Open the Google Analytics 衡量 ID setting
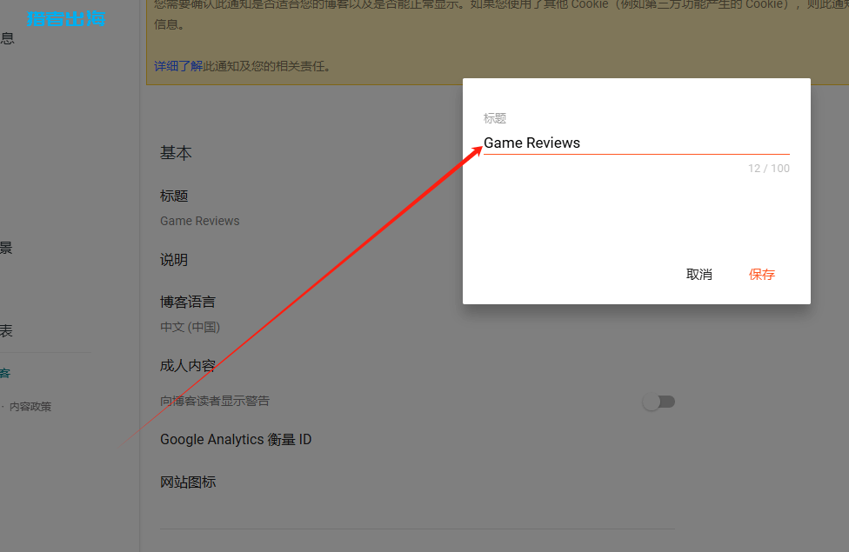The width and height of the screenshot is (849, 552). click(236, 440)
